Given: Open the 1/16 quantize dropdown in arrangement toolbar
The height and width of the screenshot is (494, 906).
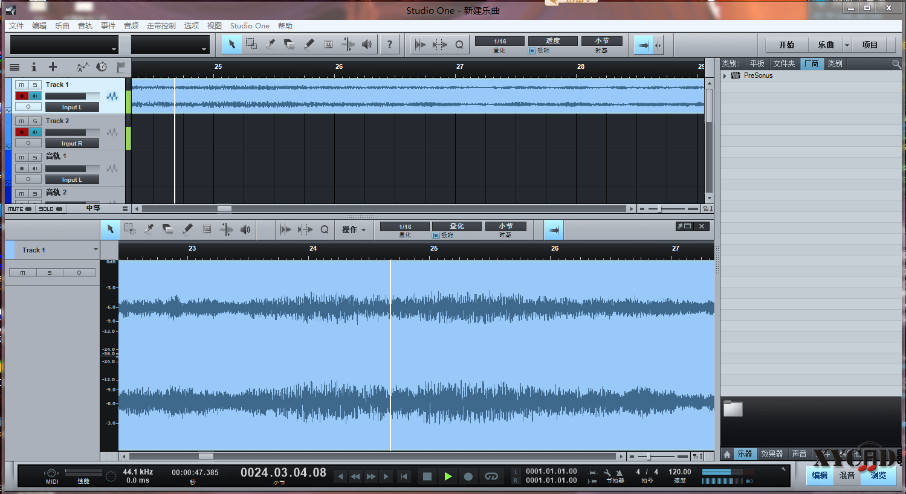Looking at the screenshot, I should pos(500,41).
